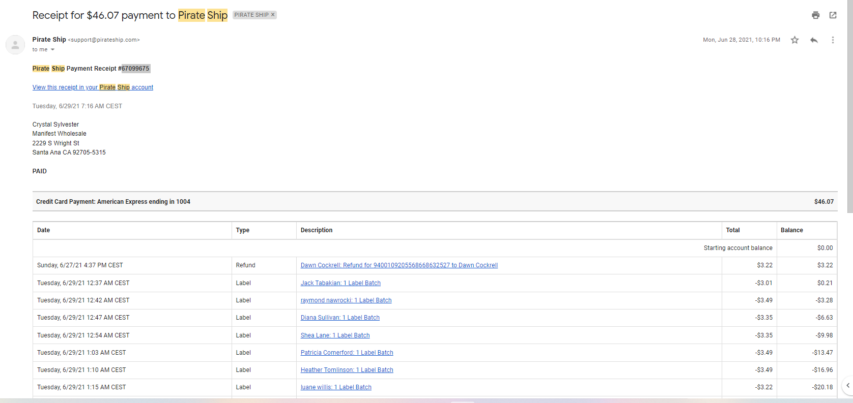Click the -$16.96 balance value
Image resolution: width=853 pixels, height=403 pixels.
822,370
